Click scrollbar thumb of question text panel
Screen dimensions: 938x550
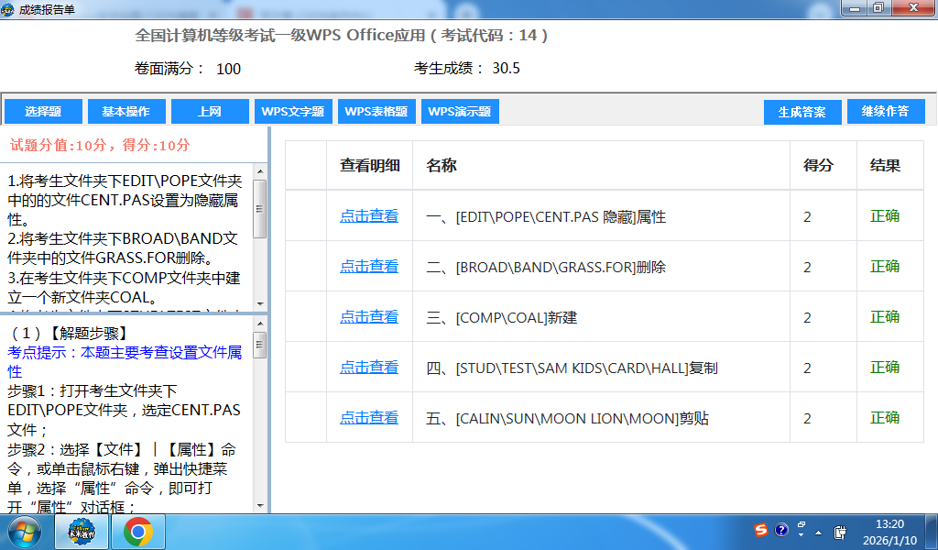point(259,209)
